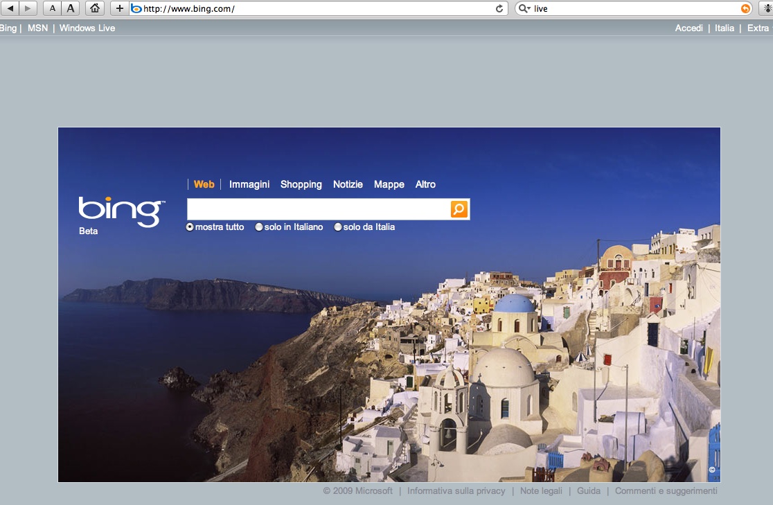Select the 'solo da Italia' radio option
773x505 pixels.
point(338,227)
